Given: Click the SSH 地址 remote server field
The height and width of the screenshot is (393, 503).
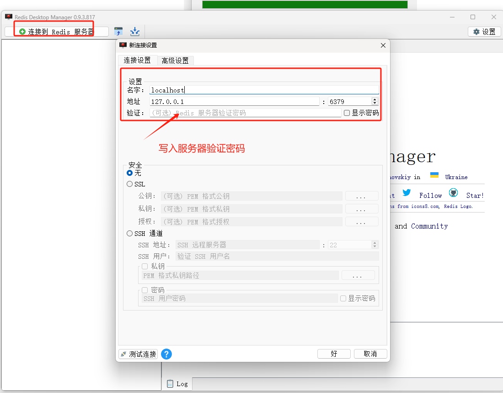Looking at the screenshot, I should click(x=247, y=245).
